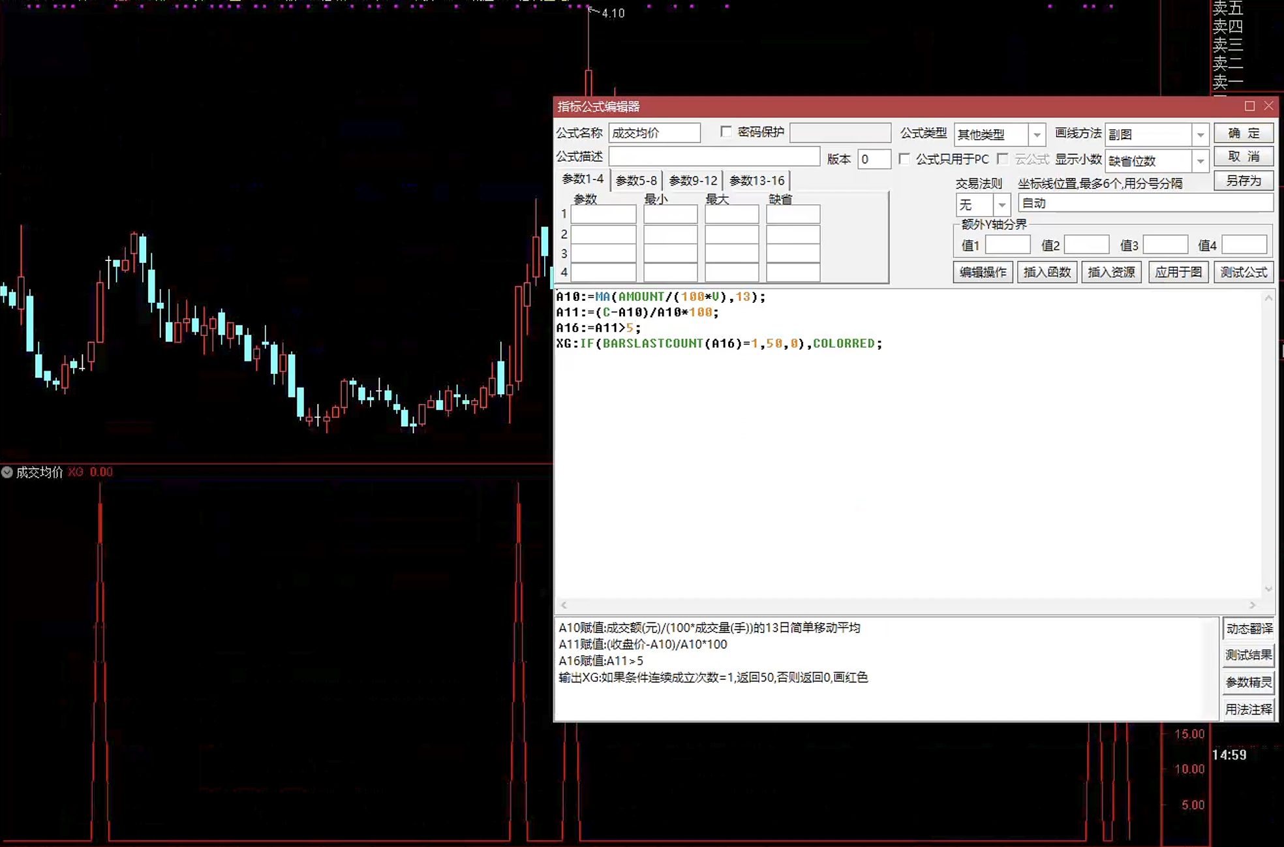
Task: Switch to the 参数9-12 tab
Action: pos(693,181)
